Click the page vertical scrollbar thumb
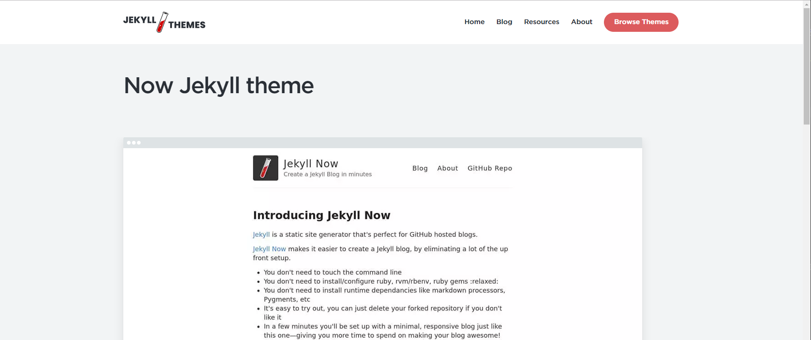 [807, 66]
